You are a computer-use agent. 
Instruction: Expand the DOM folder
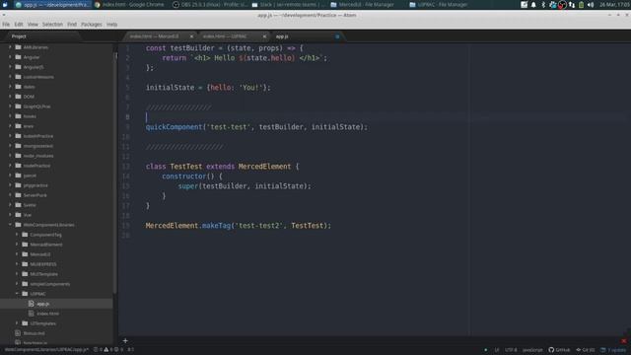tap(10, 97)
